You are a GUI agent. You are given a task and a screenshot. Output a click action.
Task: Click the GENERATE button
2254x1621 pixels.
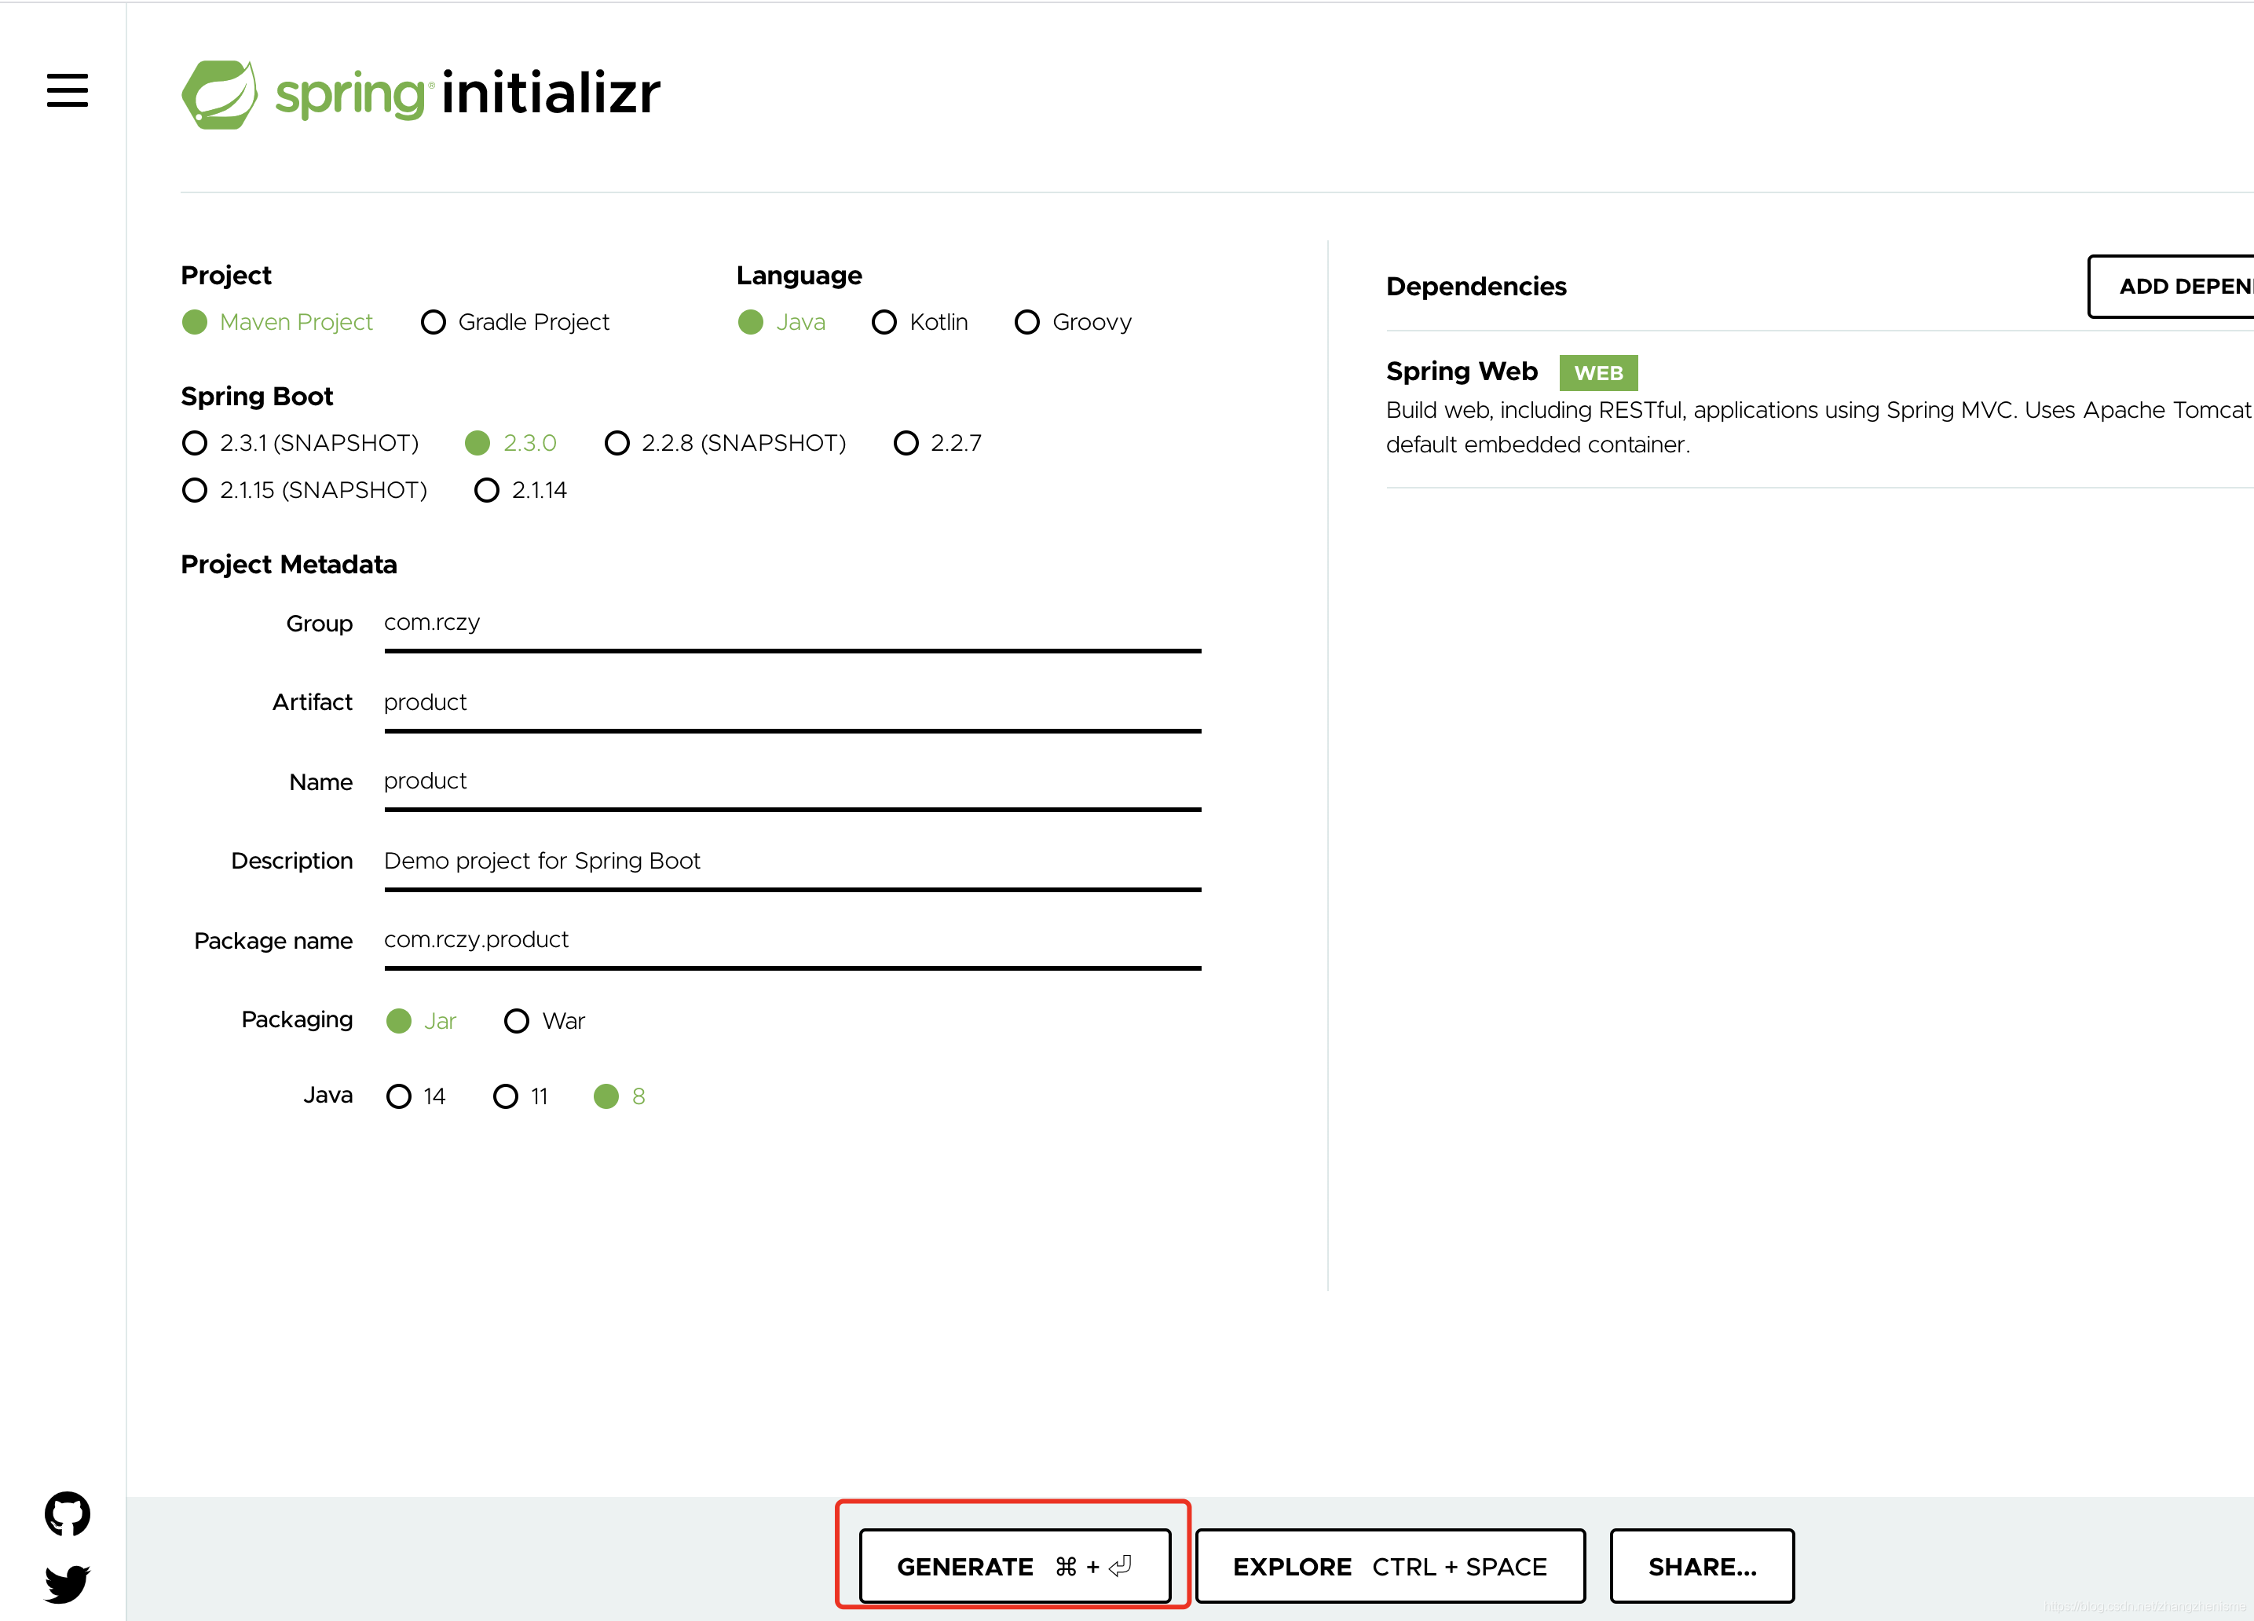click(1015, 1566)
